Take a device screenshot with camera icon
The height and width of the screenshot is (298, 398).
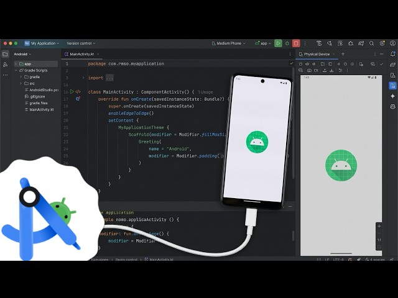(x=309, y=70)
